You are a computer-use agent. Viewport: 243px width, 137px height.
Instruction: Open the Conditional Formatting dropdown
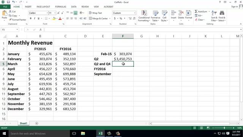144,16
